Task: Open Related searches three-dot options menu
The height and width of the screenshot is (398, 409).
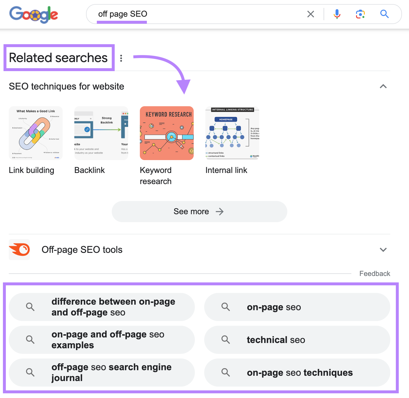Action: (121, 58)
